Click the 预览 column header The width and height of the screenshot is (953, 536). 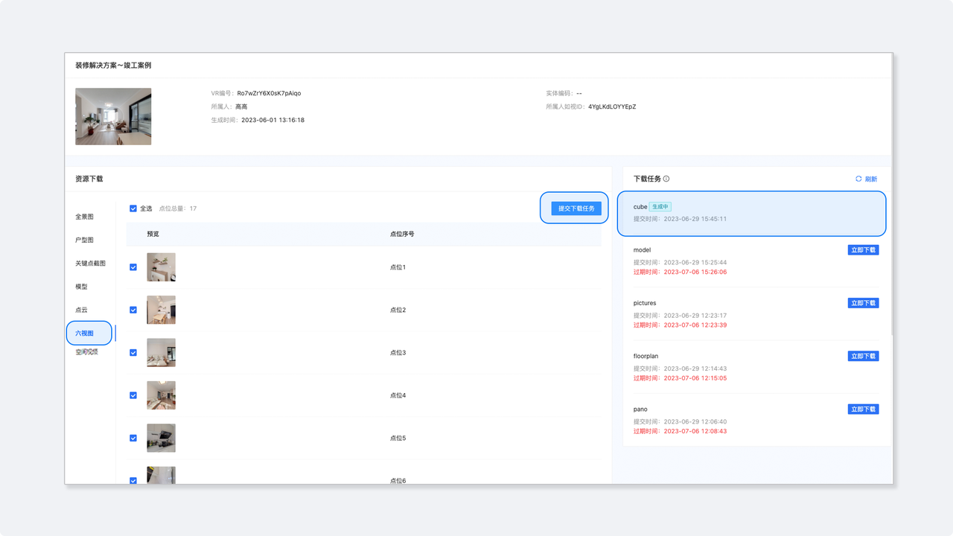point(153,234)
